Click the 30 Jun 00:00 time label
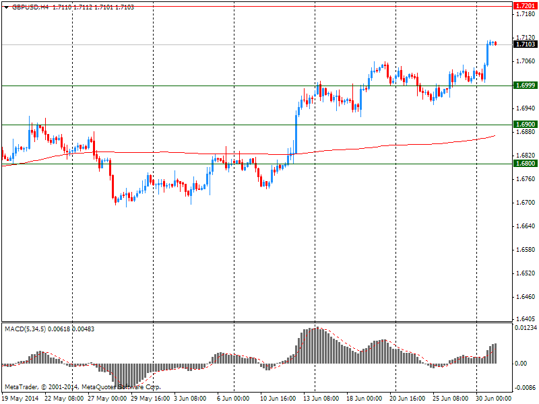Viewport: 539px width, 404px height. click(494, 399)
